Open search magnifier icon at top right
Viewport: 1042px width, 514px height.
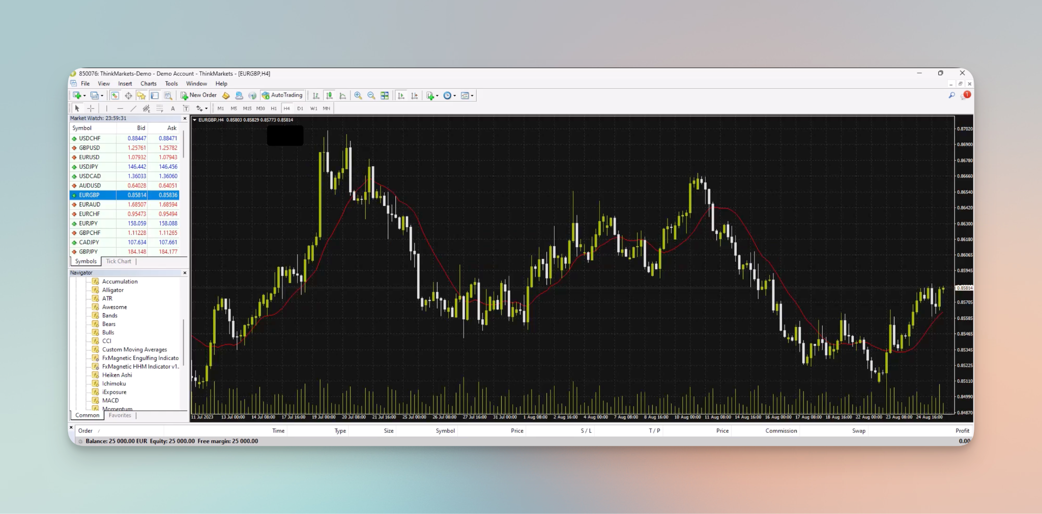pyautogui.click(x=951, y=95)
